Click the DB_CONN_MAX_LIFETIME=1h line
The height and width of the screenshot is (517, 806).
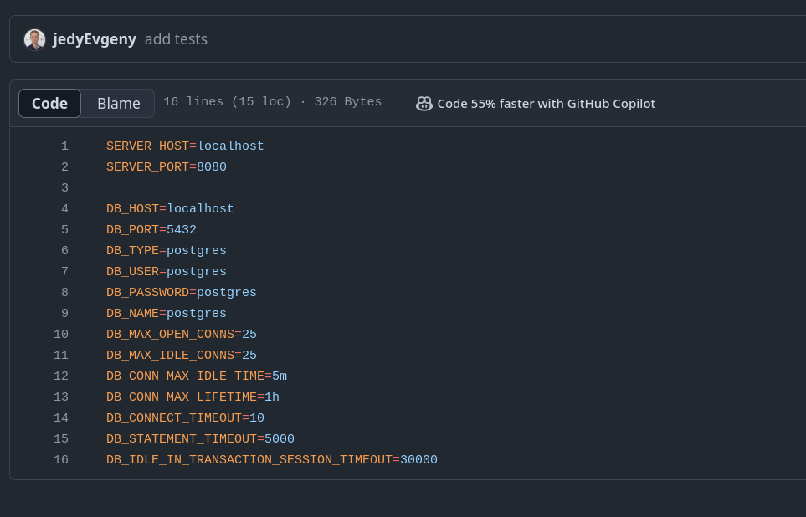[x=193, y=397]
